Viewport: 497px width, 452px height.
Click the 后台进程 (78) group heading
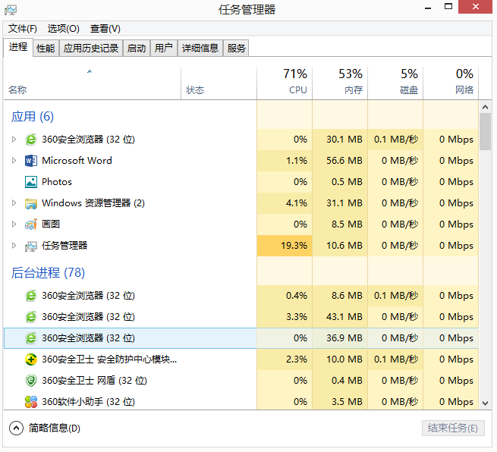[48, 273]
